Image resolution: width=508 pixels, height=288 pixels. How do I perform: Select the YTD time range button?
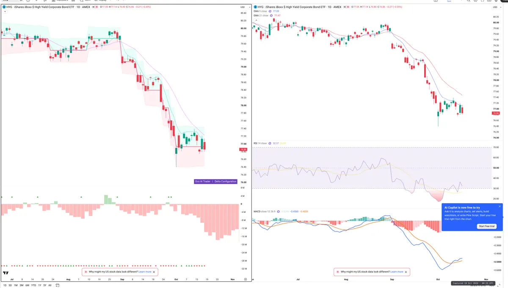(x=34, y=285)
